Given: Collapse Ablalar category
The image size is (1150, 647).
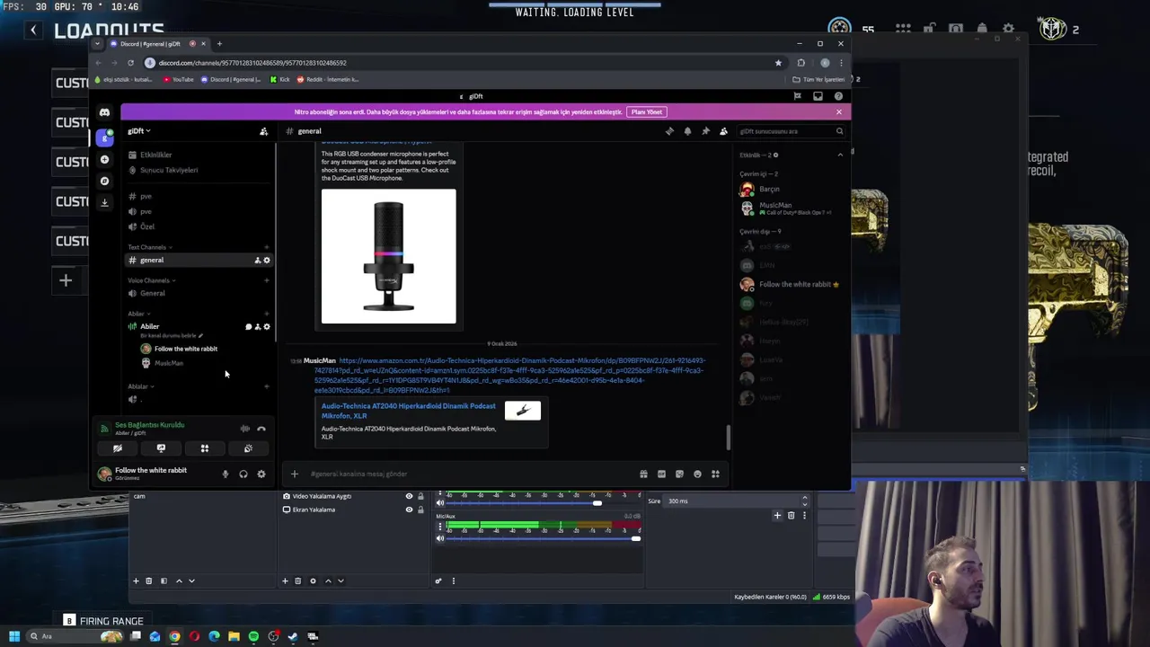Looking at the screenshot, I should [140, 386].
